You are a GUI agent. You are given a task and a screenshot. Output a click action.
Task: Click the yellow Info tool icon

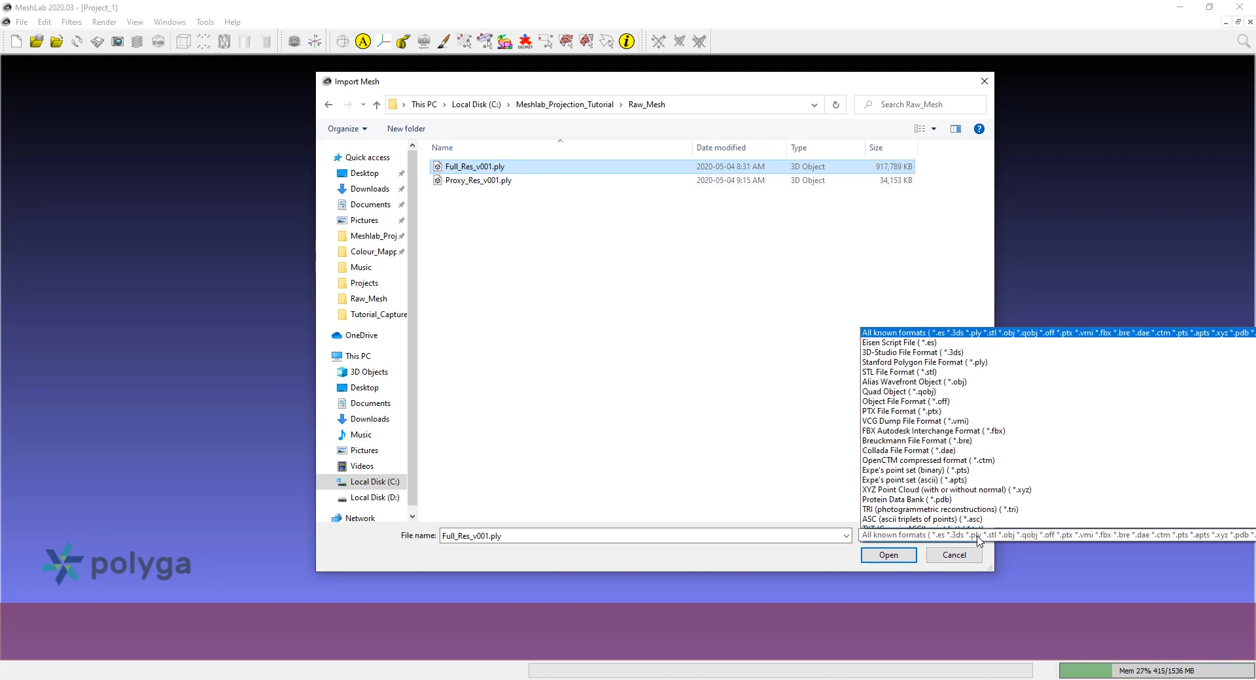coord(627,42)
